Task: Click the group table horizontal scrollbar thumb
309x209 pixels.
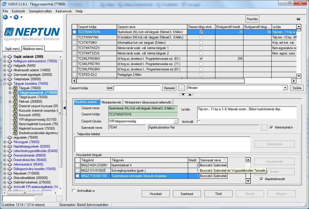Action: [x=161, y=81]
